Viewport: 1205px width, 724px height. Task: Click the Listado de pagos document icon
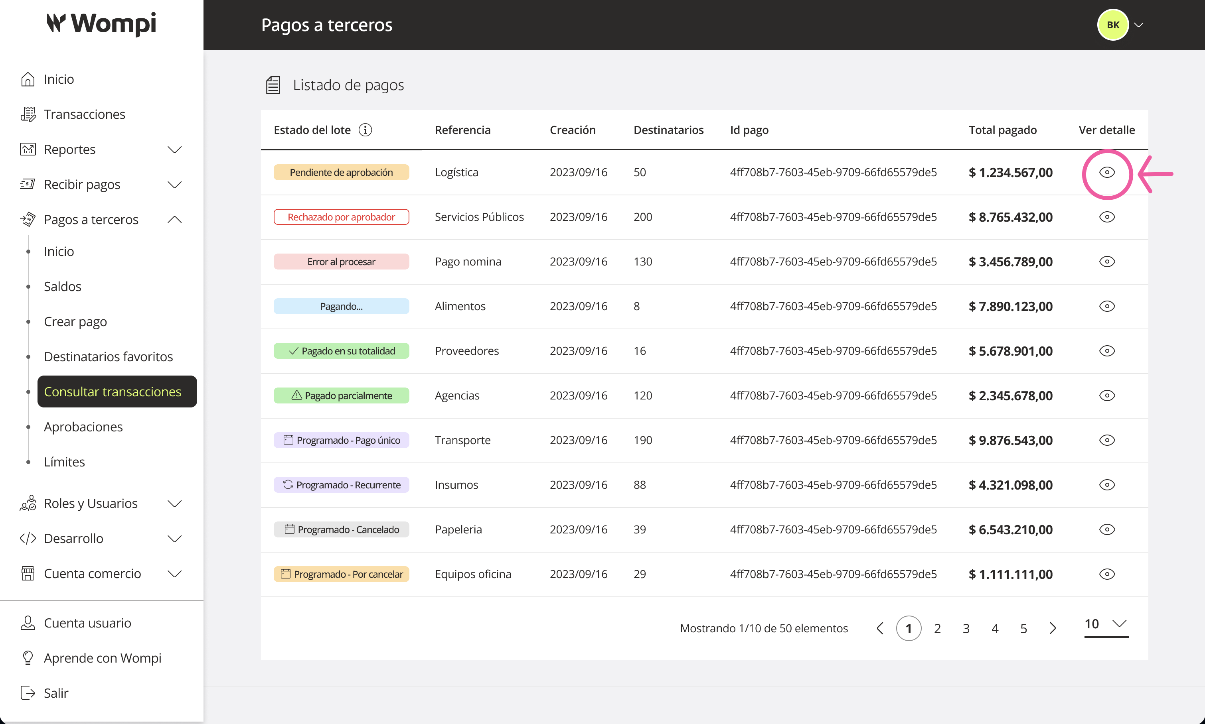pyautogui.click(x=273, y=85)
